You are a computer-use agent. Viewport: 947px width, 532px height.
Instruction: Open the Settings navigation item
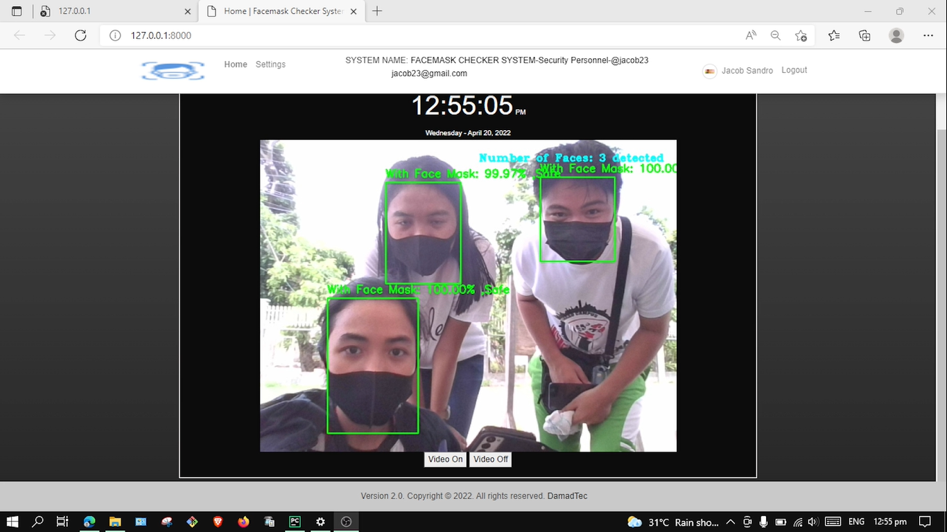click(270, 64)
